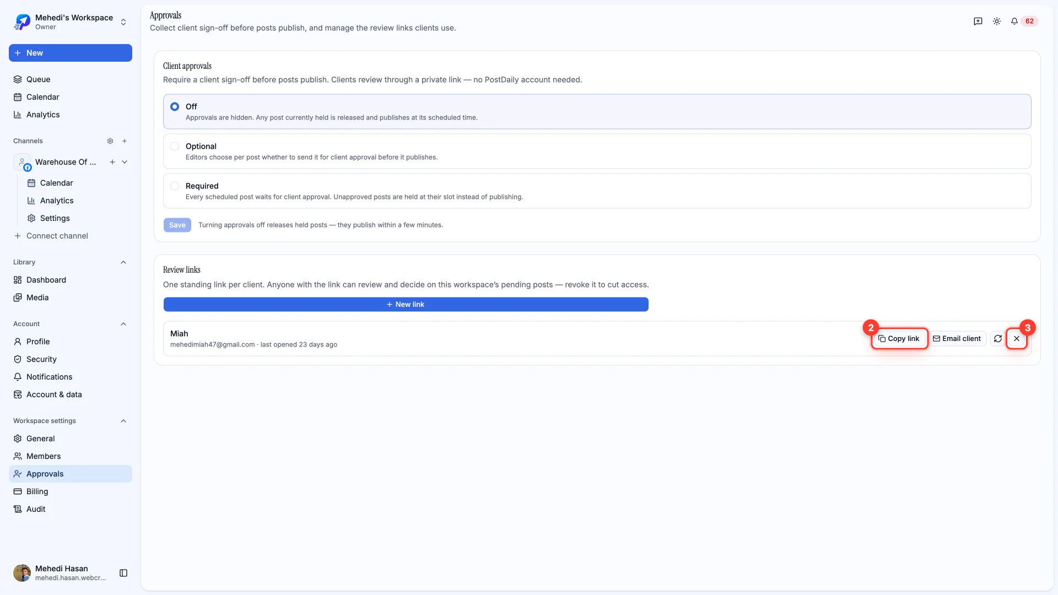Open Profile account settings
Image resolution: width=1058 pixels, height=595 pixels.
coord(71,342)
